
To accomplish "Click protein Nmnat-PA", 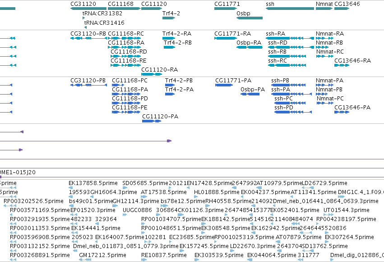I will point(330,81).
